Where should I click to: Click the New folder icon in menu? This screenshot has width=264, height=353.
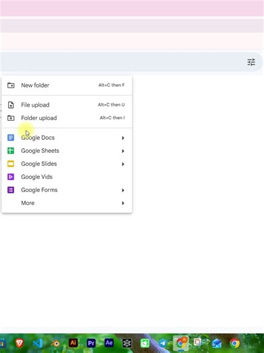click(11, 86)
